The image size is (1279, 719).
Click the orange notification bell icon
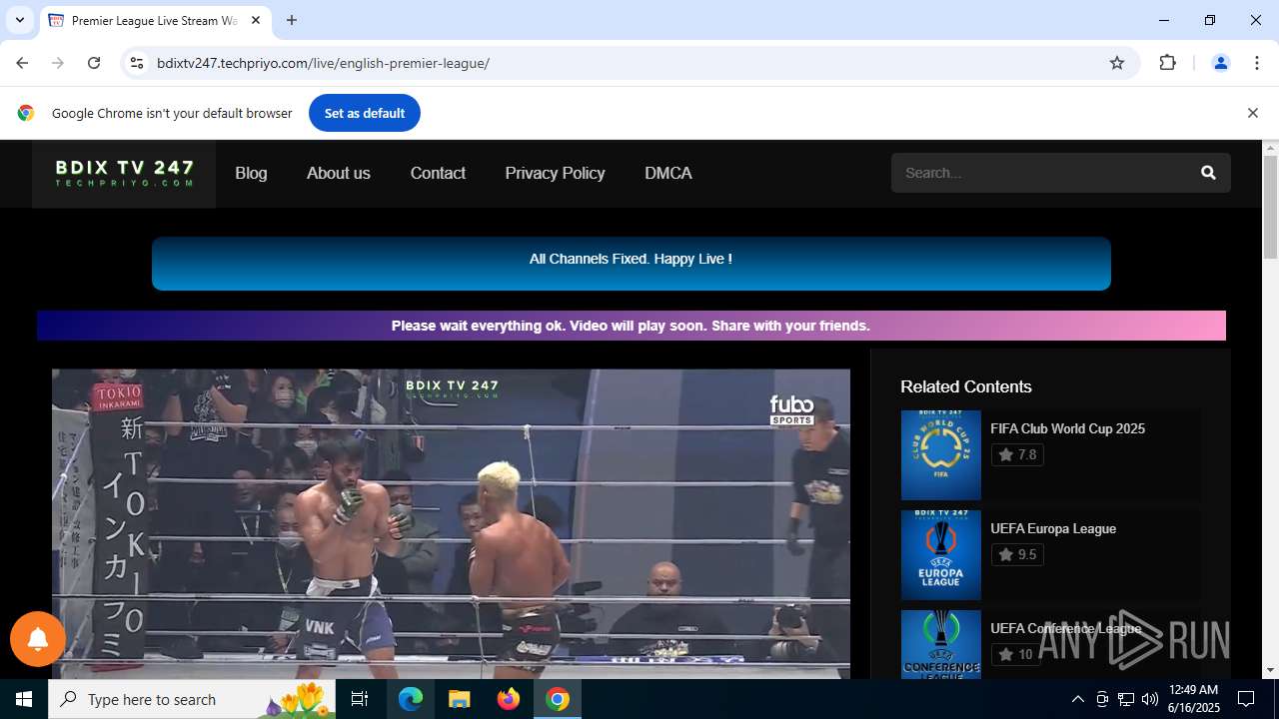pyautogui.click(x=38, y=639)
